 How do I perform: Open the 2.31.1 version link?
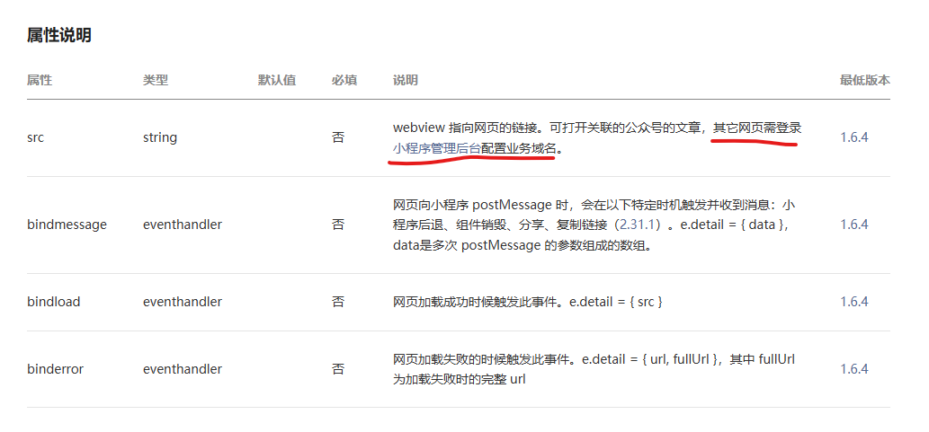click(638, 225)
